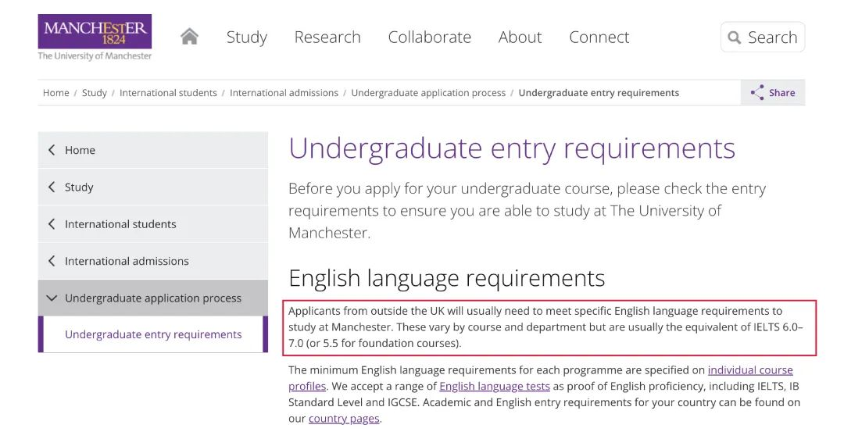Click the back chevron beside sidebar Home
Screen dimensions: 844x439
tap(52, 150)
